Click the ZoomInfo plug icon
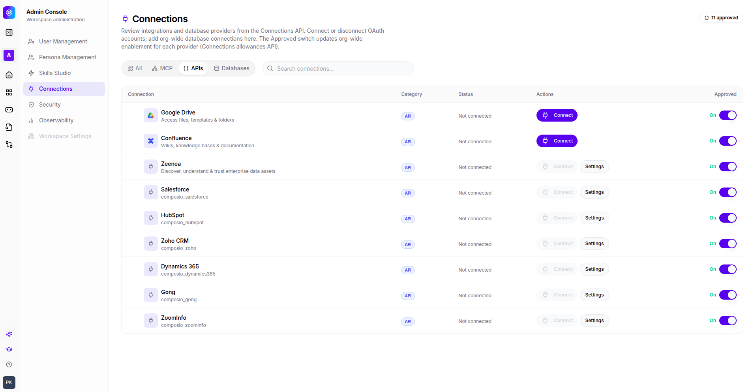754x392 pixels. tap(151, 321)
